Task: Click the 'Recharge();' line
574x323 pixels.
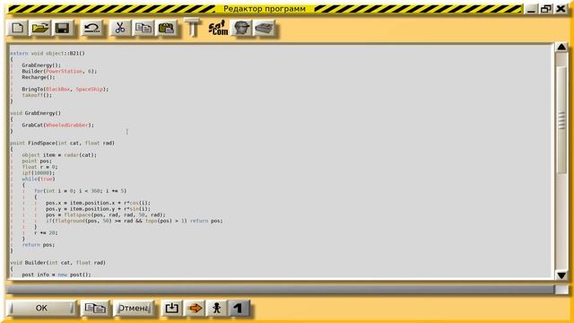Action: (39, 77)
